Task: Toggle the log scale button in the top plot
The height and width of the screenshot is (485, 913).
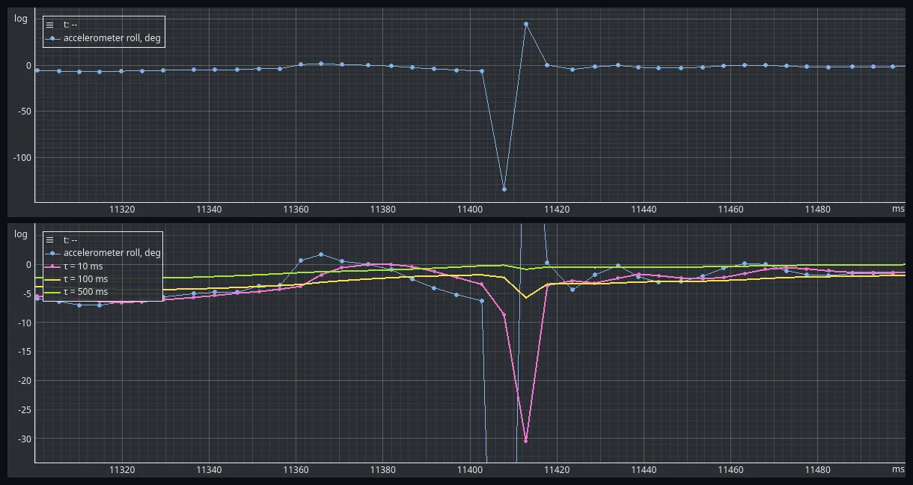Action: click(x=21, y=19)
